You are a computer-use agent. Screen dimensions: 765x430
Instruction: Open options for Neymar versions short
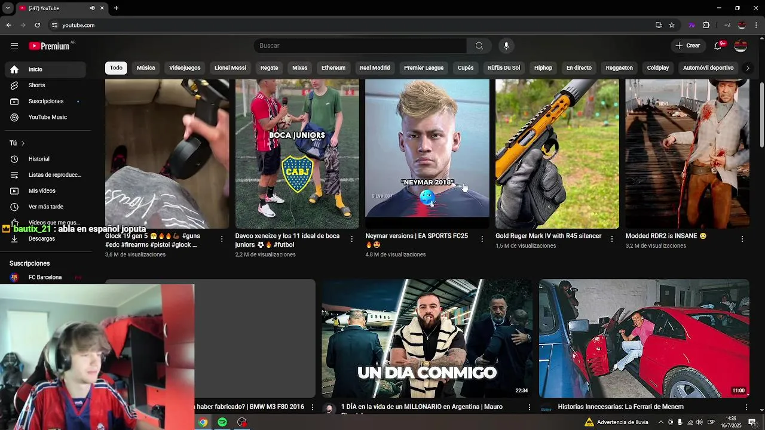(482, 239)
